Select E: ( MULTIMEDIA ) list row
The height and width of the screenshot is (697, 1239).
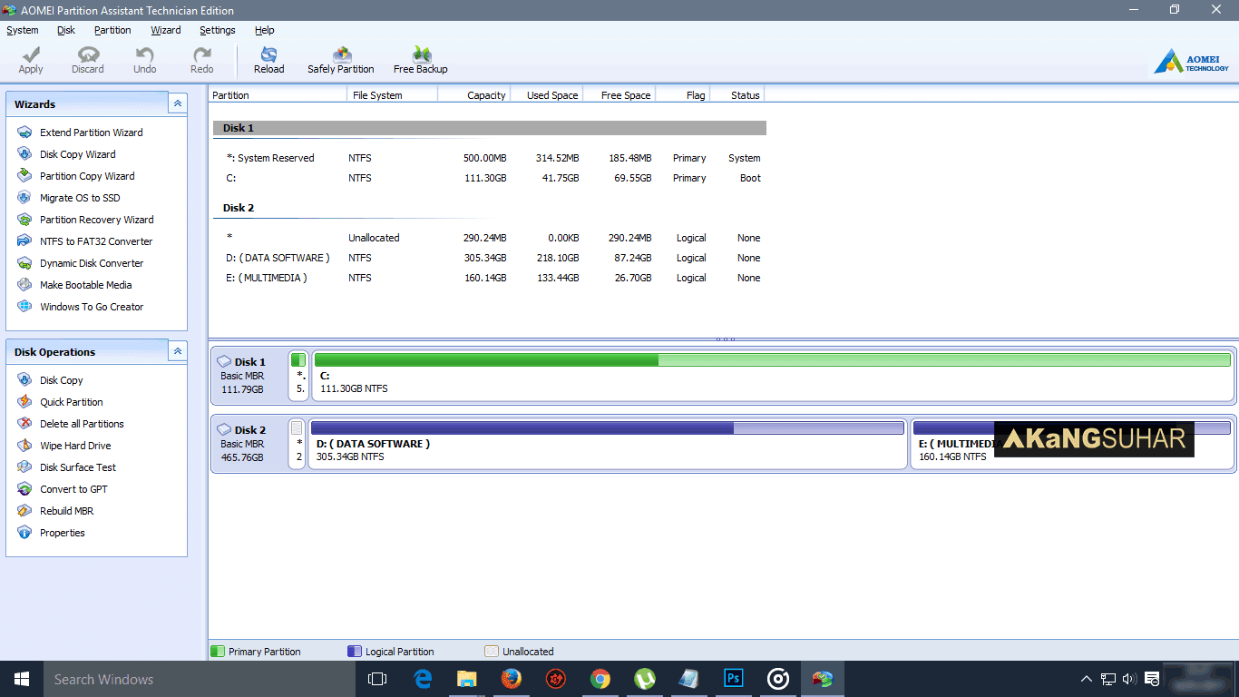pos(490,278)
